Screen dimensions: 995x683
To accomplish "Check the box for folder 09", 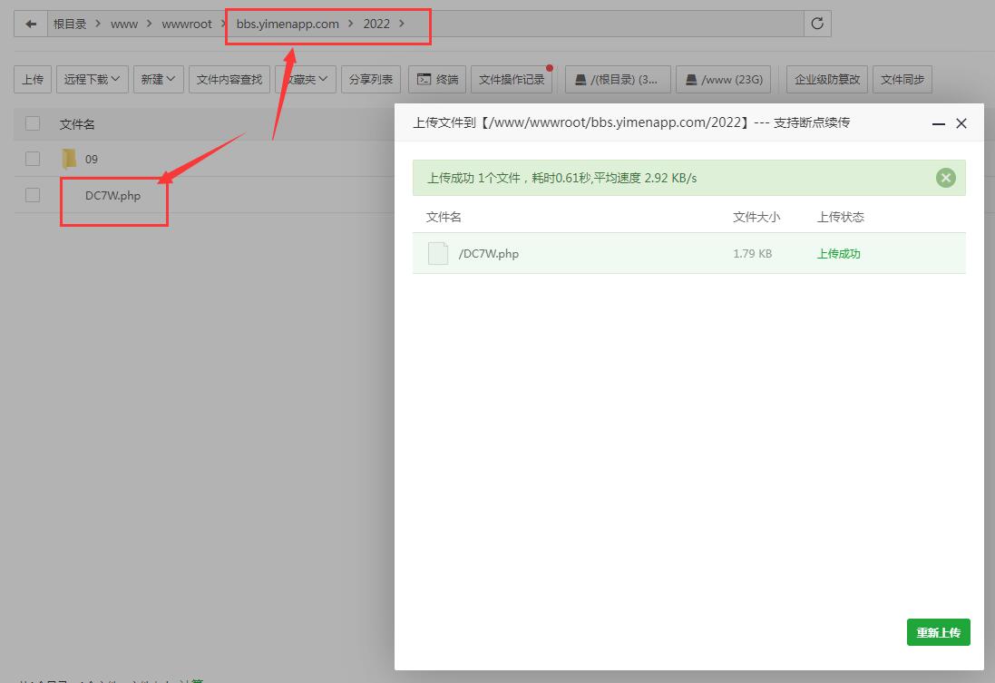I will pyautogui.click(x=33, y=159).
